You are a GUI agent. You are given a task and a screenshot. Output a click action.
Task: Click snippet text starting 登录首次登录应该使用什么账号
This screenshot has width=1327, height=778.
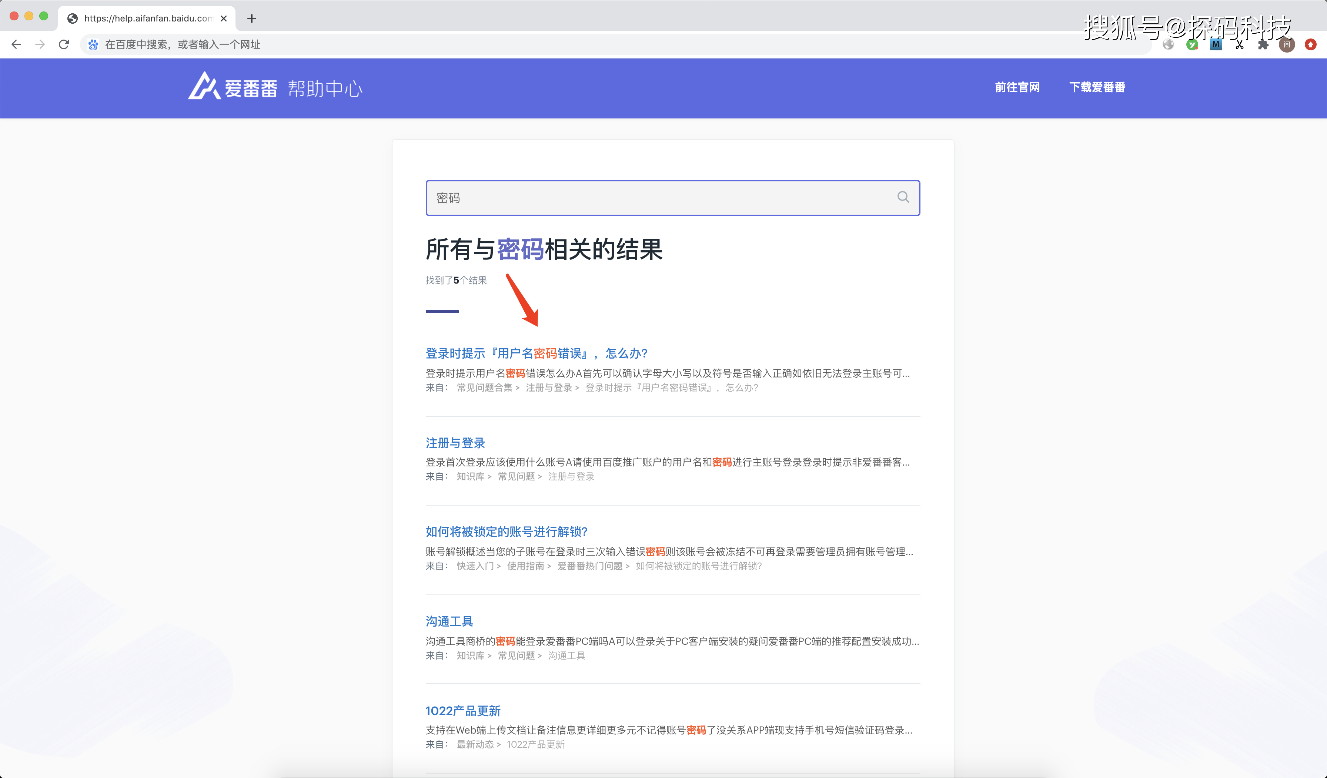coord(668,462)
